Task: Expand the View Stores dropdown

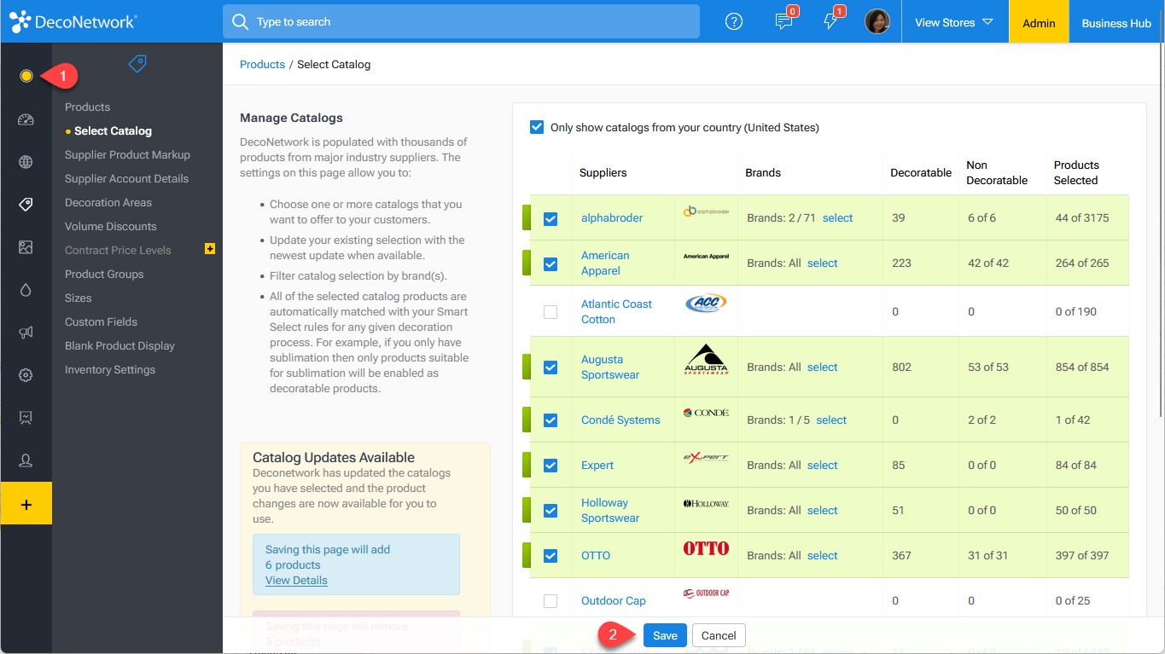Action: (953, 22)
